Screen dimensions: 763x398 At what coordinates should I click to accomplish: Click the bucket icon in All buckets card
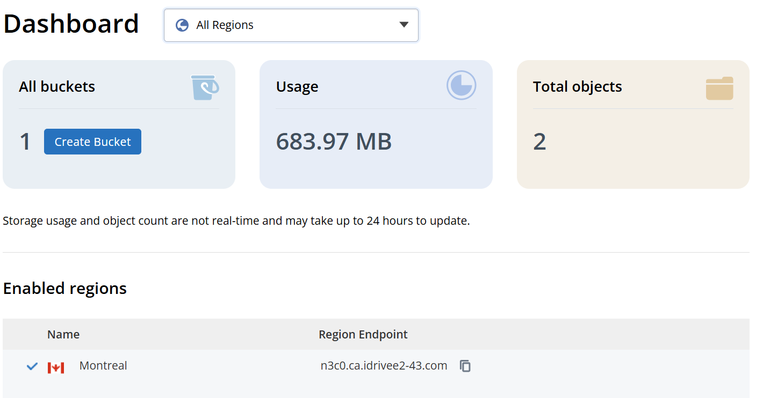coord(205,87)
